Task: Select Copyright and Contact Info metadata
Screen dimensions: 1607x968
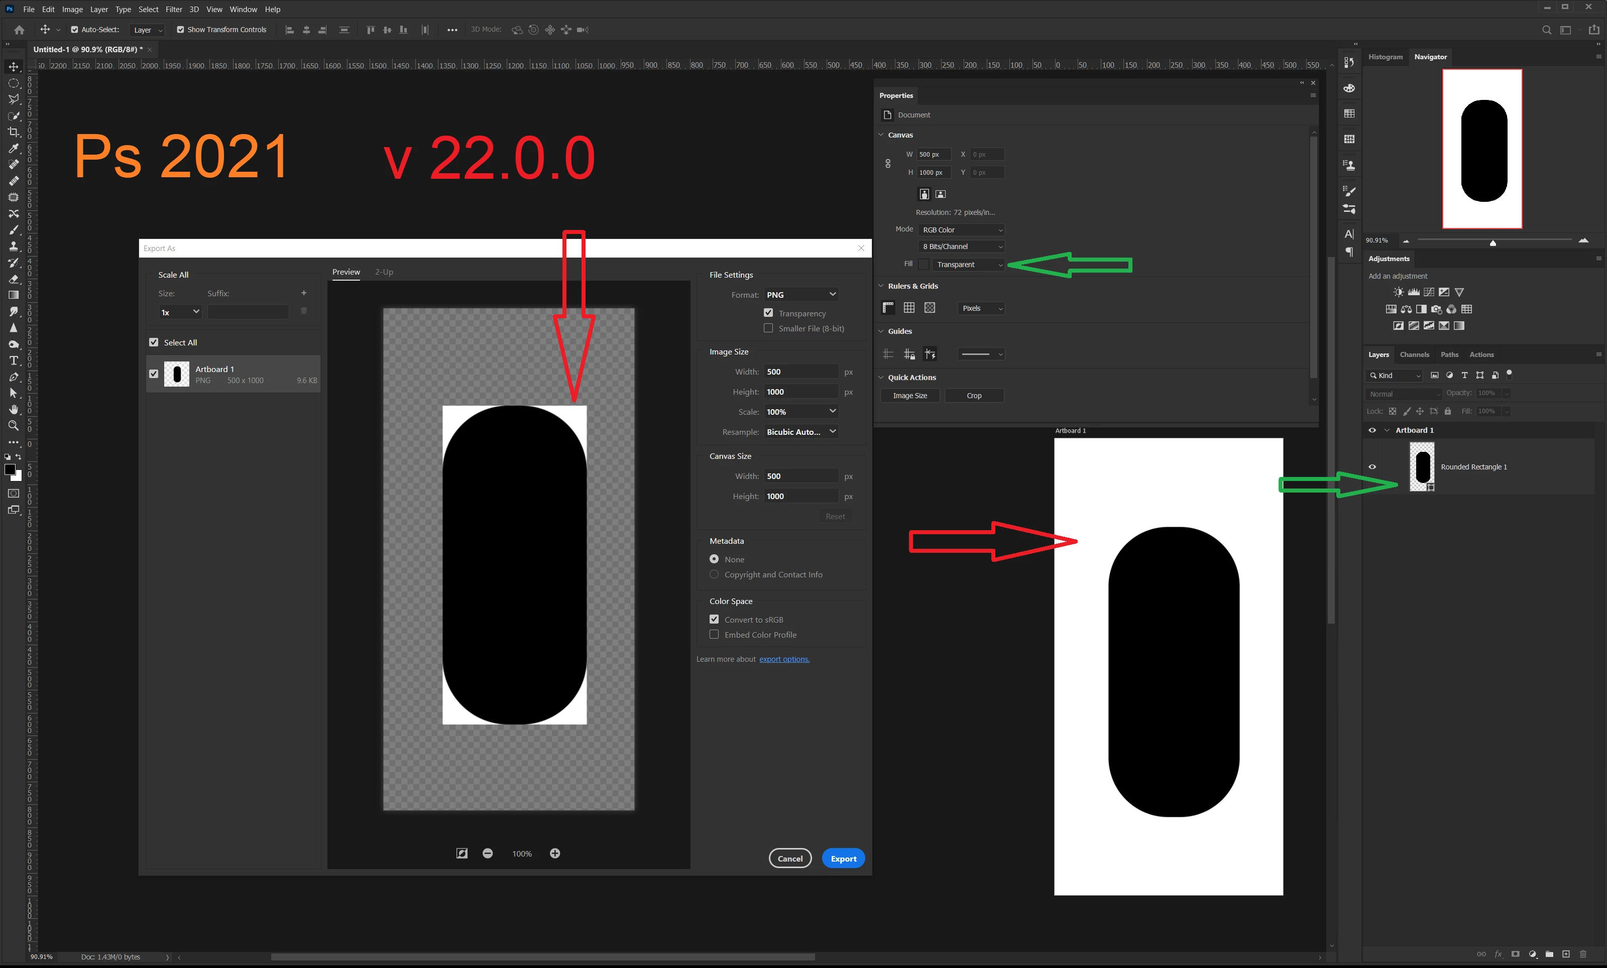Action: point(714,574)
